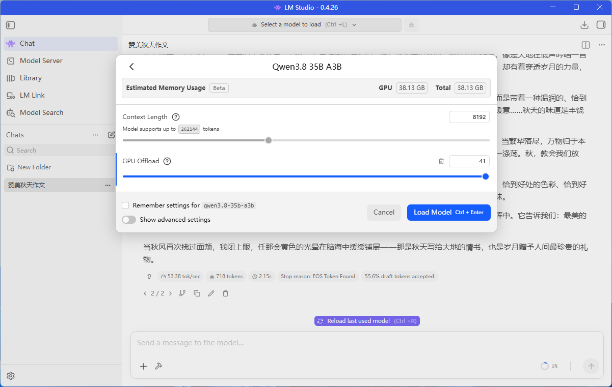Click Reload last used model button
Image resolution: width=612 pixels, height=387 pixels.
pyautogui.click(x=367, y=321)
